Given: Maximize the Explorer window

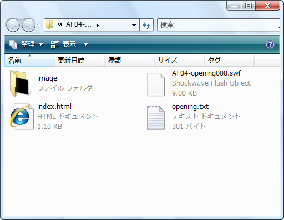Looking at the screenshot, I should pos(248,6).
